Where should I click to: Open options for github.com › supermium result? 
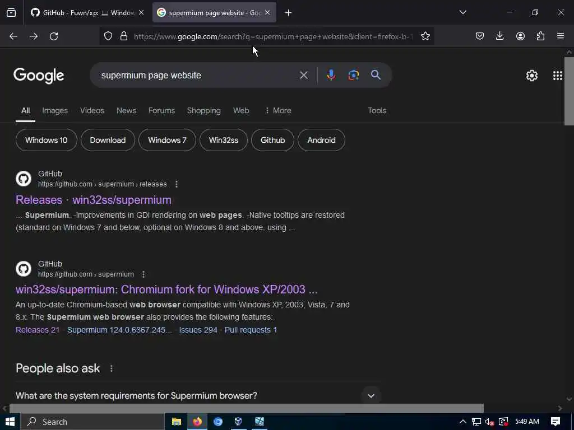(x=143, y=274)
